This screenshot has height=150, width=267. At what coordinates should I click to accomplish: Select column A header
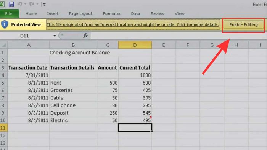pyautogui.click(x=29, y=45)
